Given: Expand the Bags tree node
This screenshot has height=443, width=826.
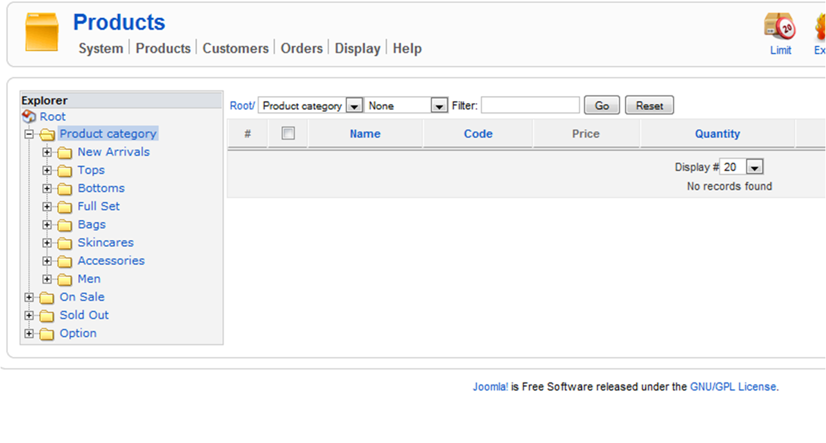Looking at the screenshot, I should pos(47,225).
